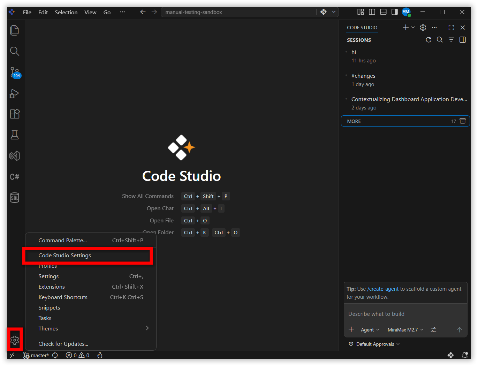Open notifications bell in status bar
Screen dimensions: 478x366
465,355
